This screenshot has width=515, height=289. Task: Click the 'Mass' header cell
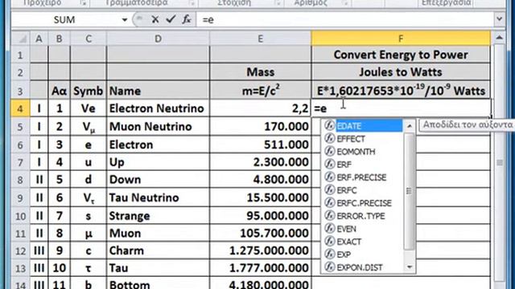260,71
